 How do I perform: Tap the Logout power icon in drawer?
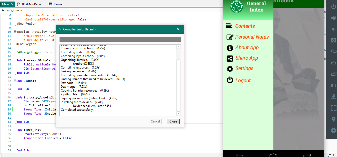[230, 80]
